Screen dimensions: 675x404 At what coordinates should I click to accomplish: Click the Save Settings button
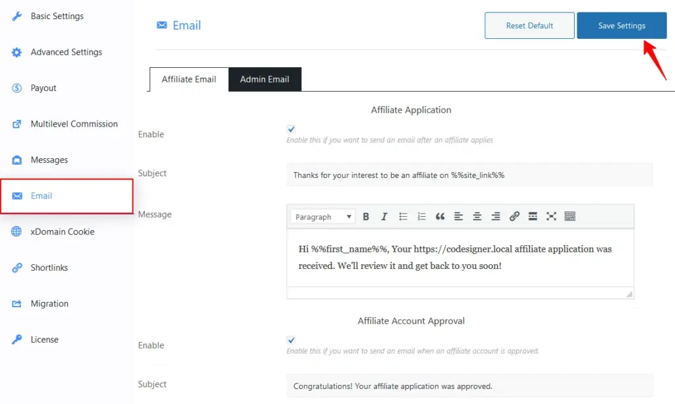tap(622, 26)
